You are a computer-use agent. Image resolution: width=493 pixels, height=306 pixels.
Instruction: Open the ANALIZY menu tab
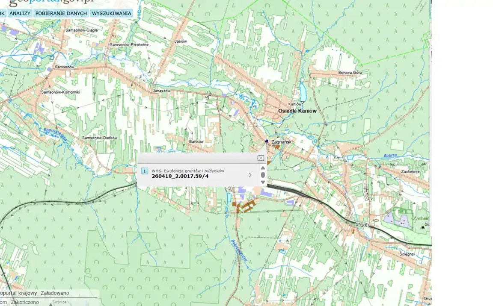click(x=20, y=14)
